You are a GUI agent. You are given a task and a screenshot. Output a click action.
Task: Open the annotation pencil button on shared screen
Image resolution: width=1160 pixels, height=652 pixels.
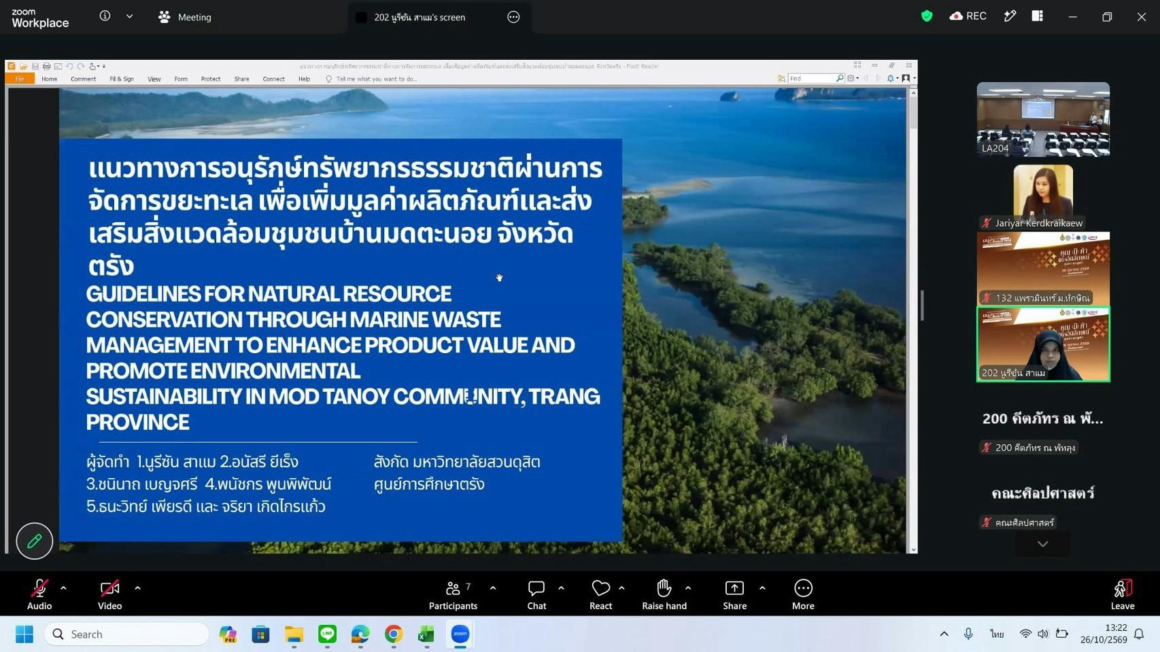click(34, 541)
